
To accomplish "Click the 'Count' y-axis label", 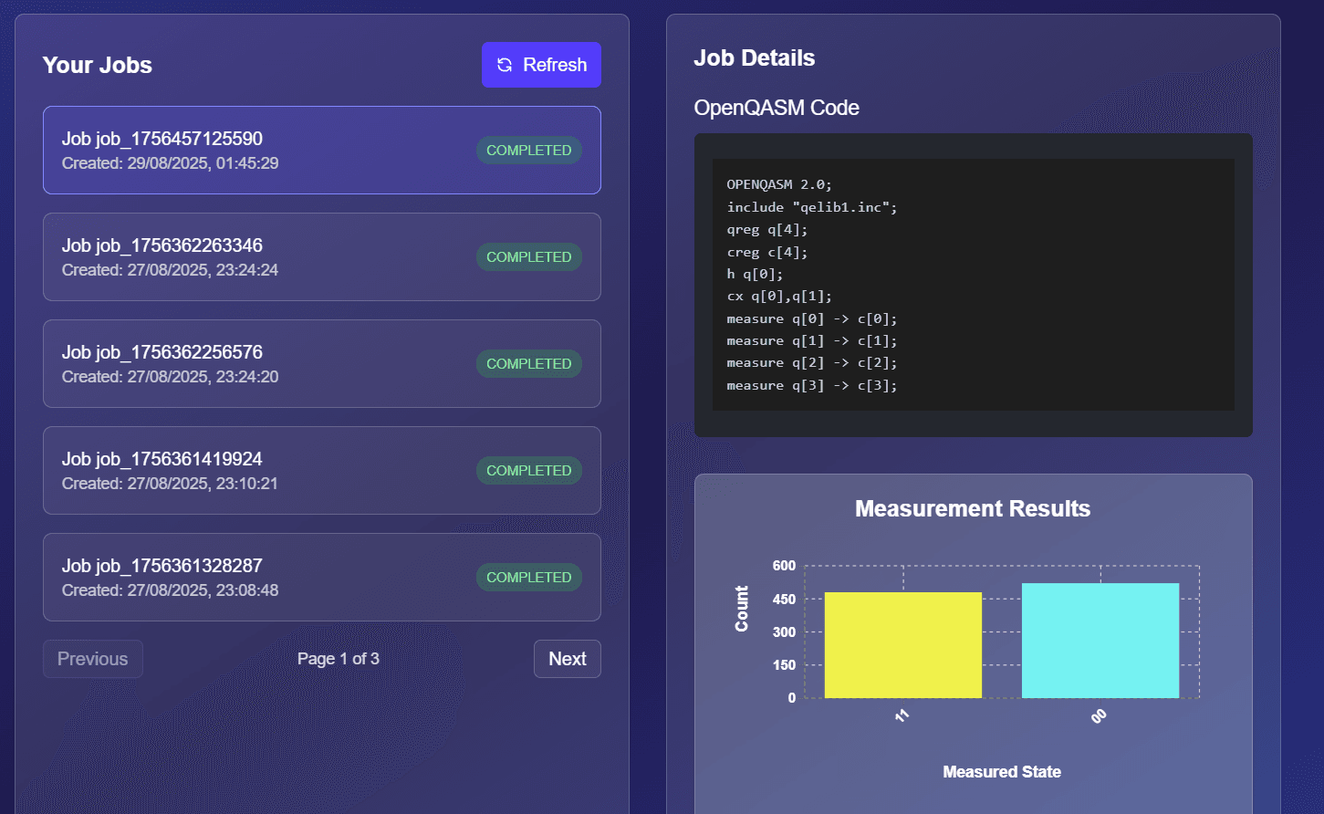I will [742, 609].
